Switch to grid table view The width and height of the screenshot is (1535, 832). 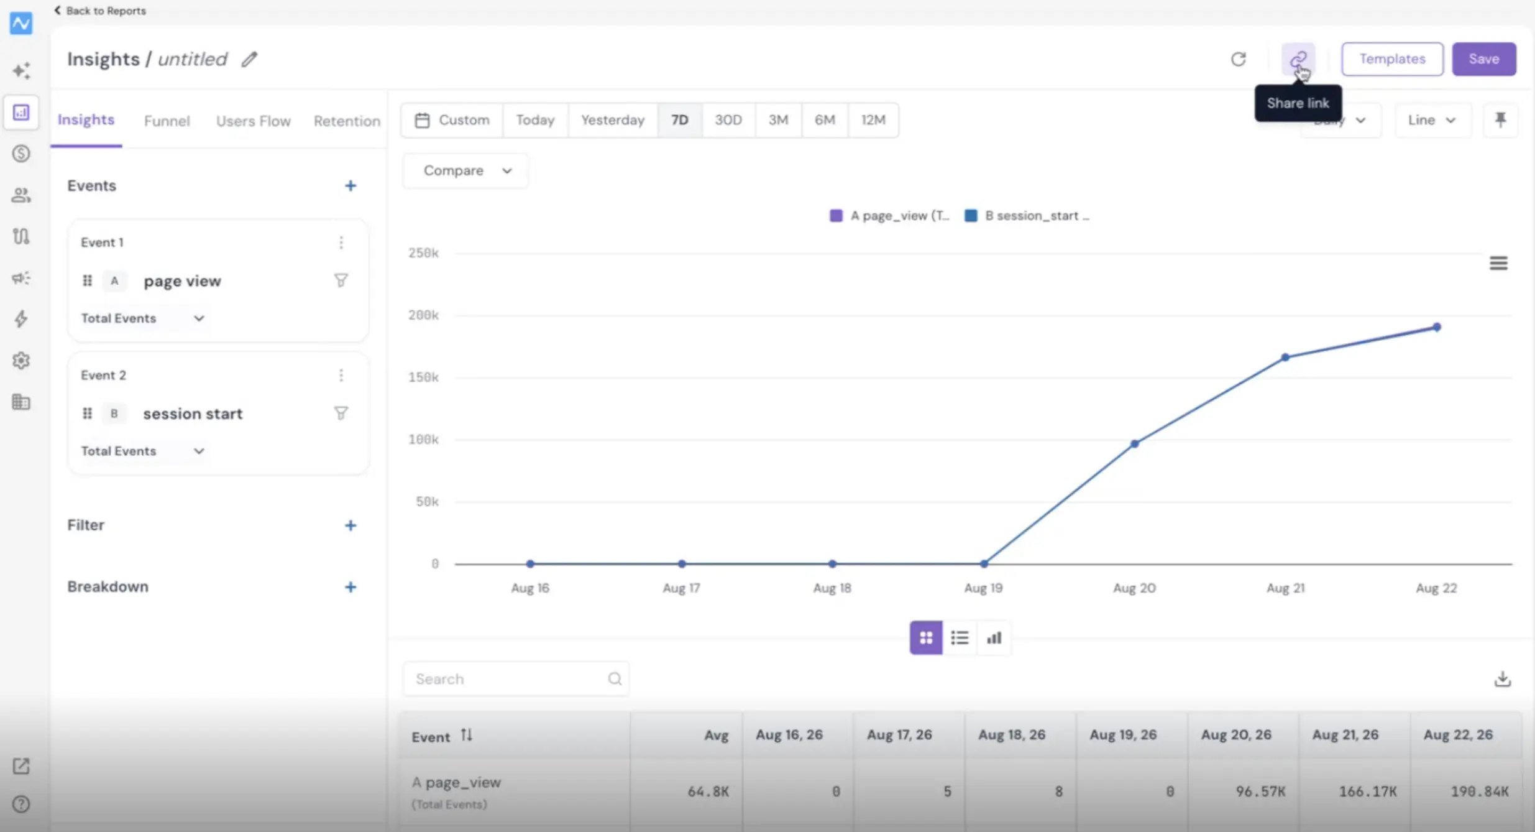point(926,637)
